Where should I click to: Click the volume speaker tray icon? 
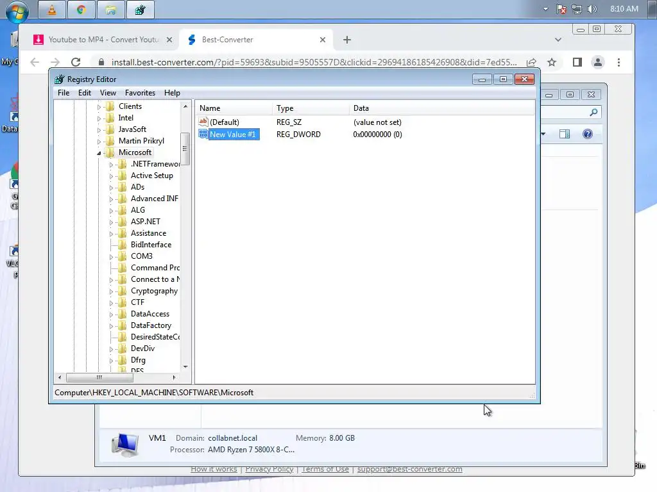tap(592, 9)
